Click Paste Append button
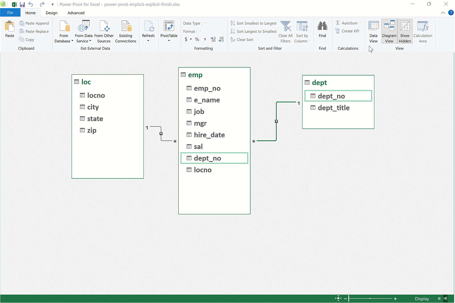 [x=34, y=23]
